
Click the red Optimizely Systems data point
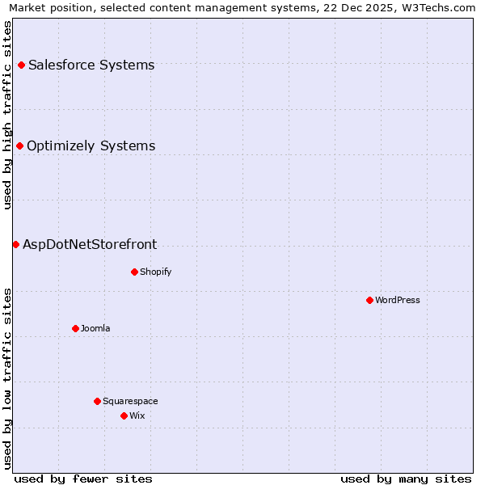(19, 146)
